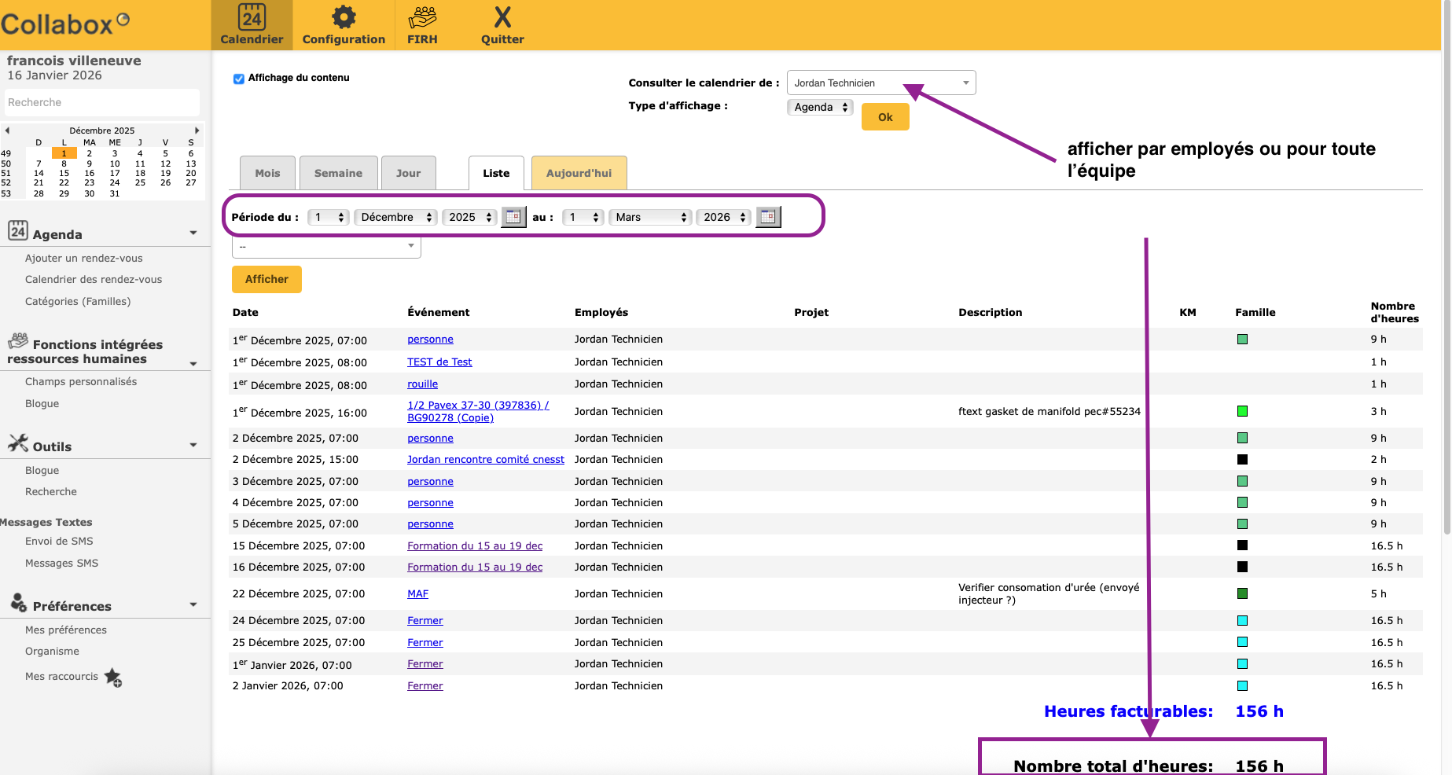This screenshot has height=775, width=1452.
Task: Click the Quitter X icon
Action: tap(502, 17)
